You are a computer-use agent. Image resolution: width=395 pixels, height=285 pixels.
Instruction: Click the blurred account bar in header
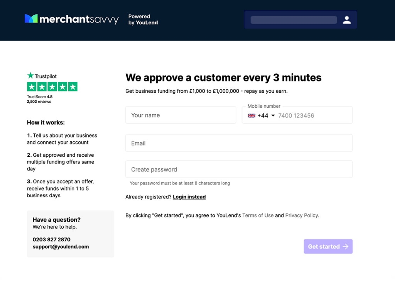pyautogui.click(x=294, y=20)
